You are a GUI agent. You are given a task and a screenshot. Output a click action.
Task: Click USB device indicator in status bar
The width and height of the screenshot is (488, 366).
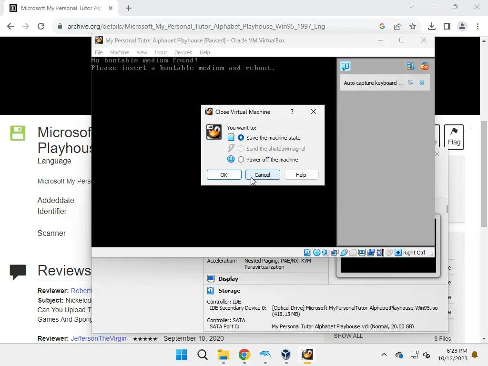(344, 253)
